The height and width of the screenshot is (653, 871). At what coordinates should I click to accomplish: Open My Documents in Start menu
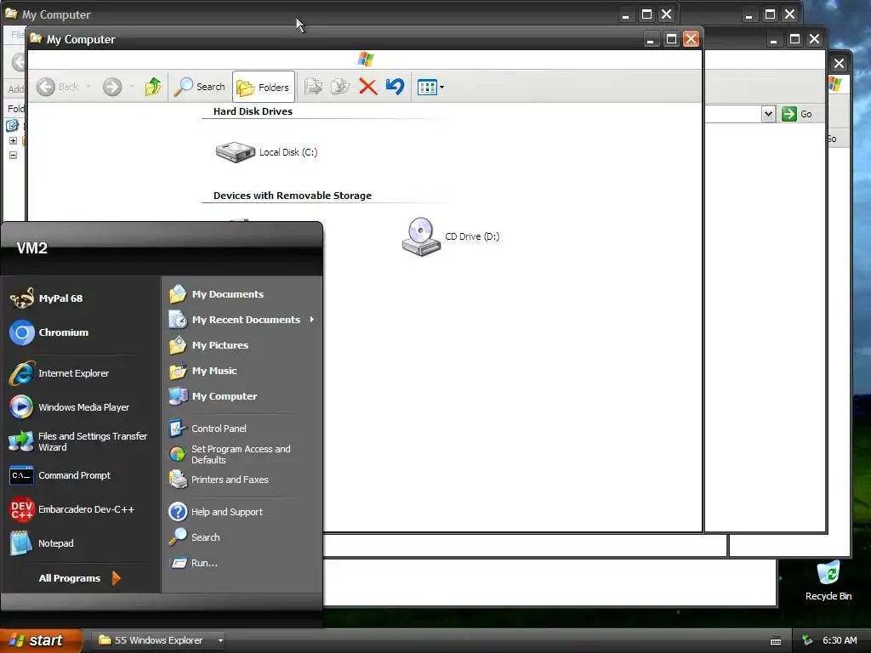click(242, 294)
